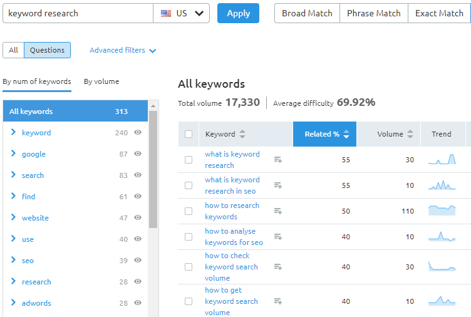This screenshot has width=471, height=317.
Task: Open the US country database dropdown
Action: tap(182, 13)
